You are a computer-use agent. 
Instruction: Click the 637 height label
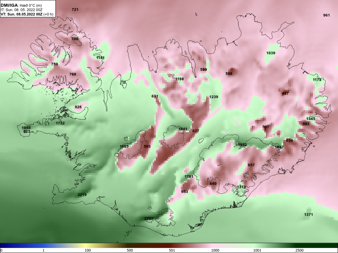click(x=196, y=131)
